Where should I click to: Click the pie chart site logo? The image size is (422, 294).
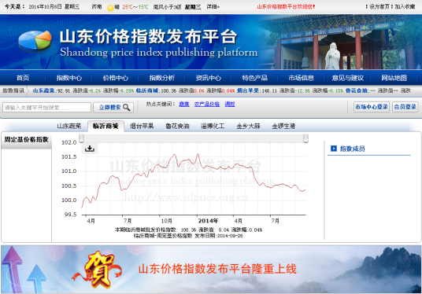35,41
